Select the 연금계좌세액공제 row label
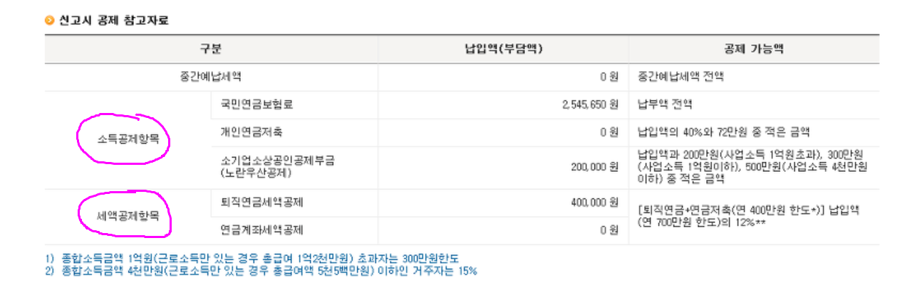Viewport: 897px width, 297px height. point(261,230)
